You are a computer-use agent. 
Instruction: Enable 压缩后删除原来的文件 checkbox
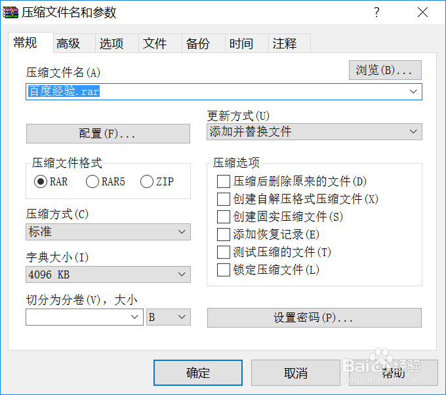coord(224,181)
